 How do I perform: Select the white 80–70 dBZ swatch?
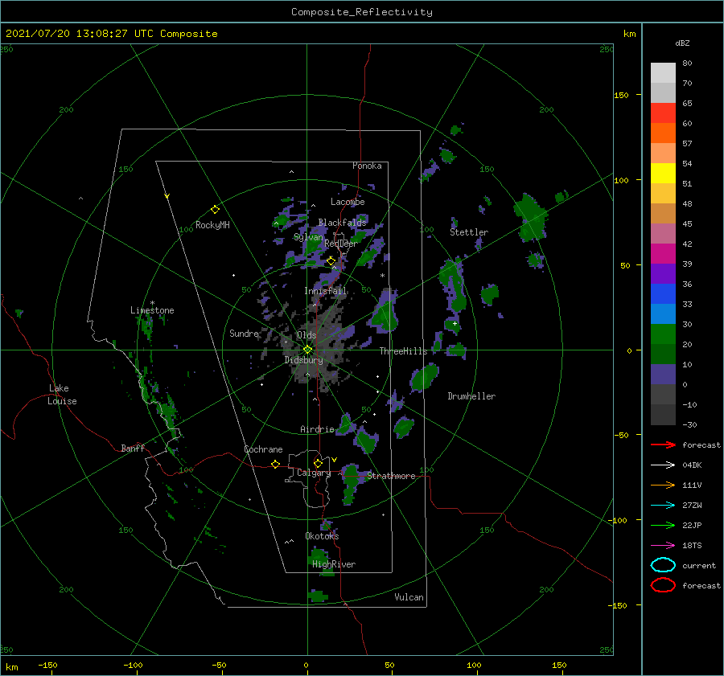pos(663,73)
